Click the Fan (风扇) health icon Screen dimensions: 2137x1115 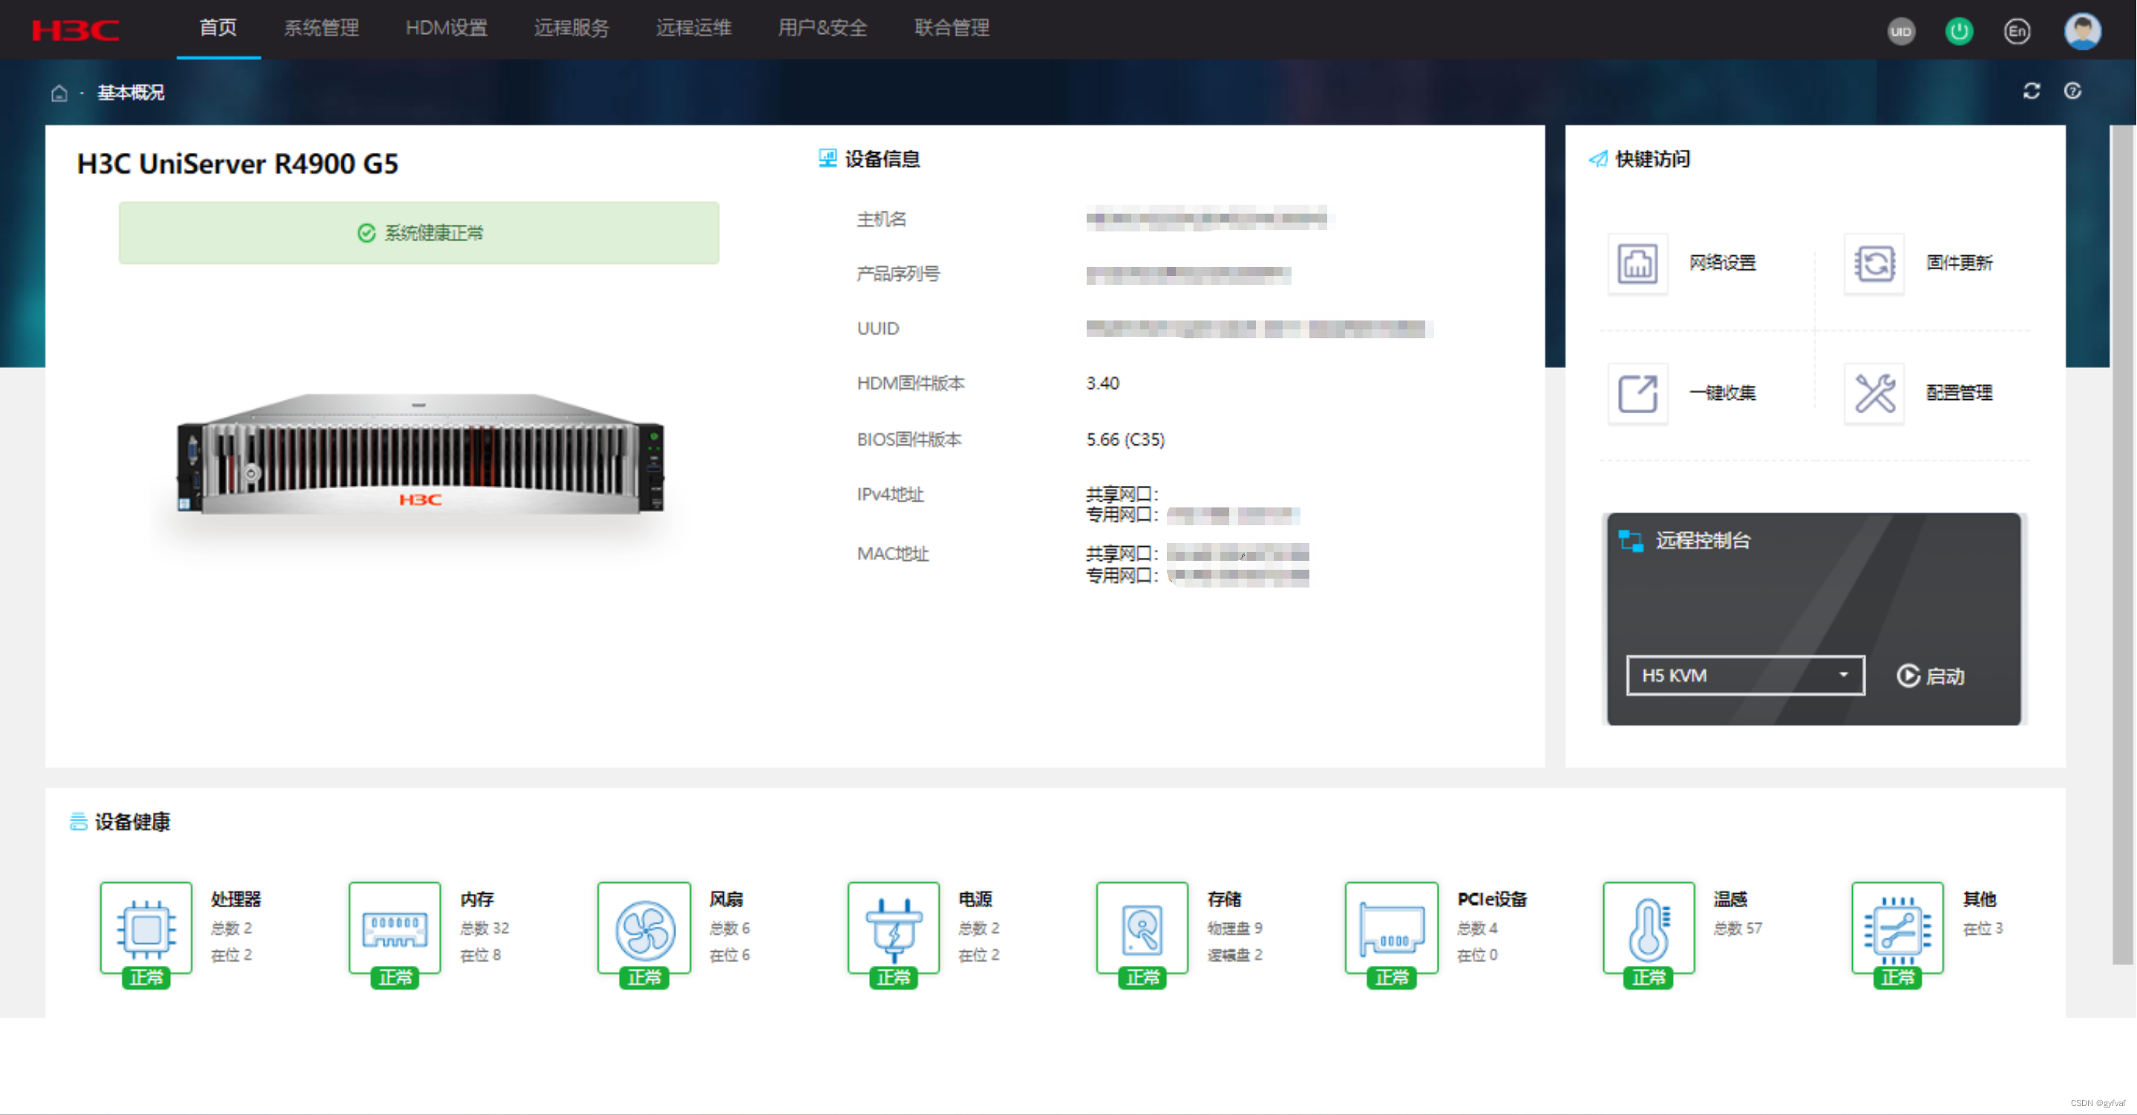tap(644, 929)
